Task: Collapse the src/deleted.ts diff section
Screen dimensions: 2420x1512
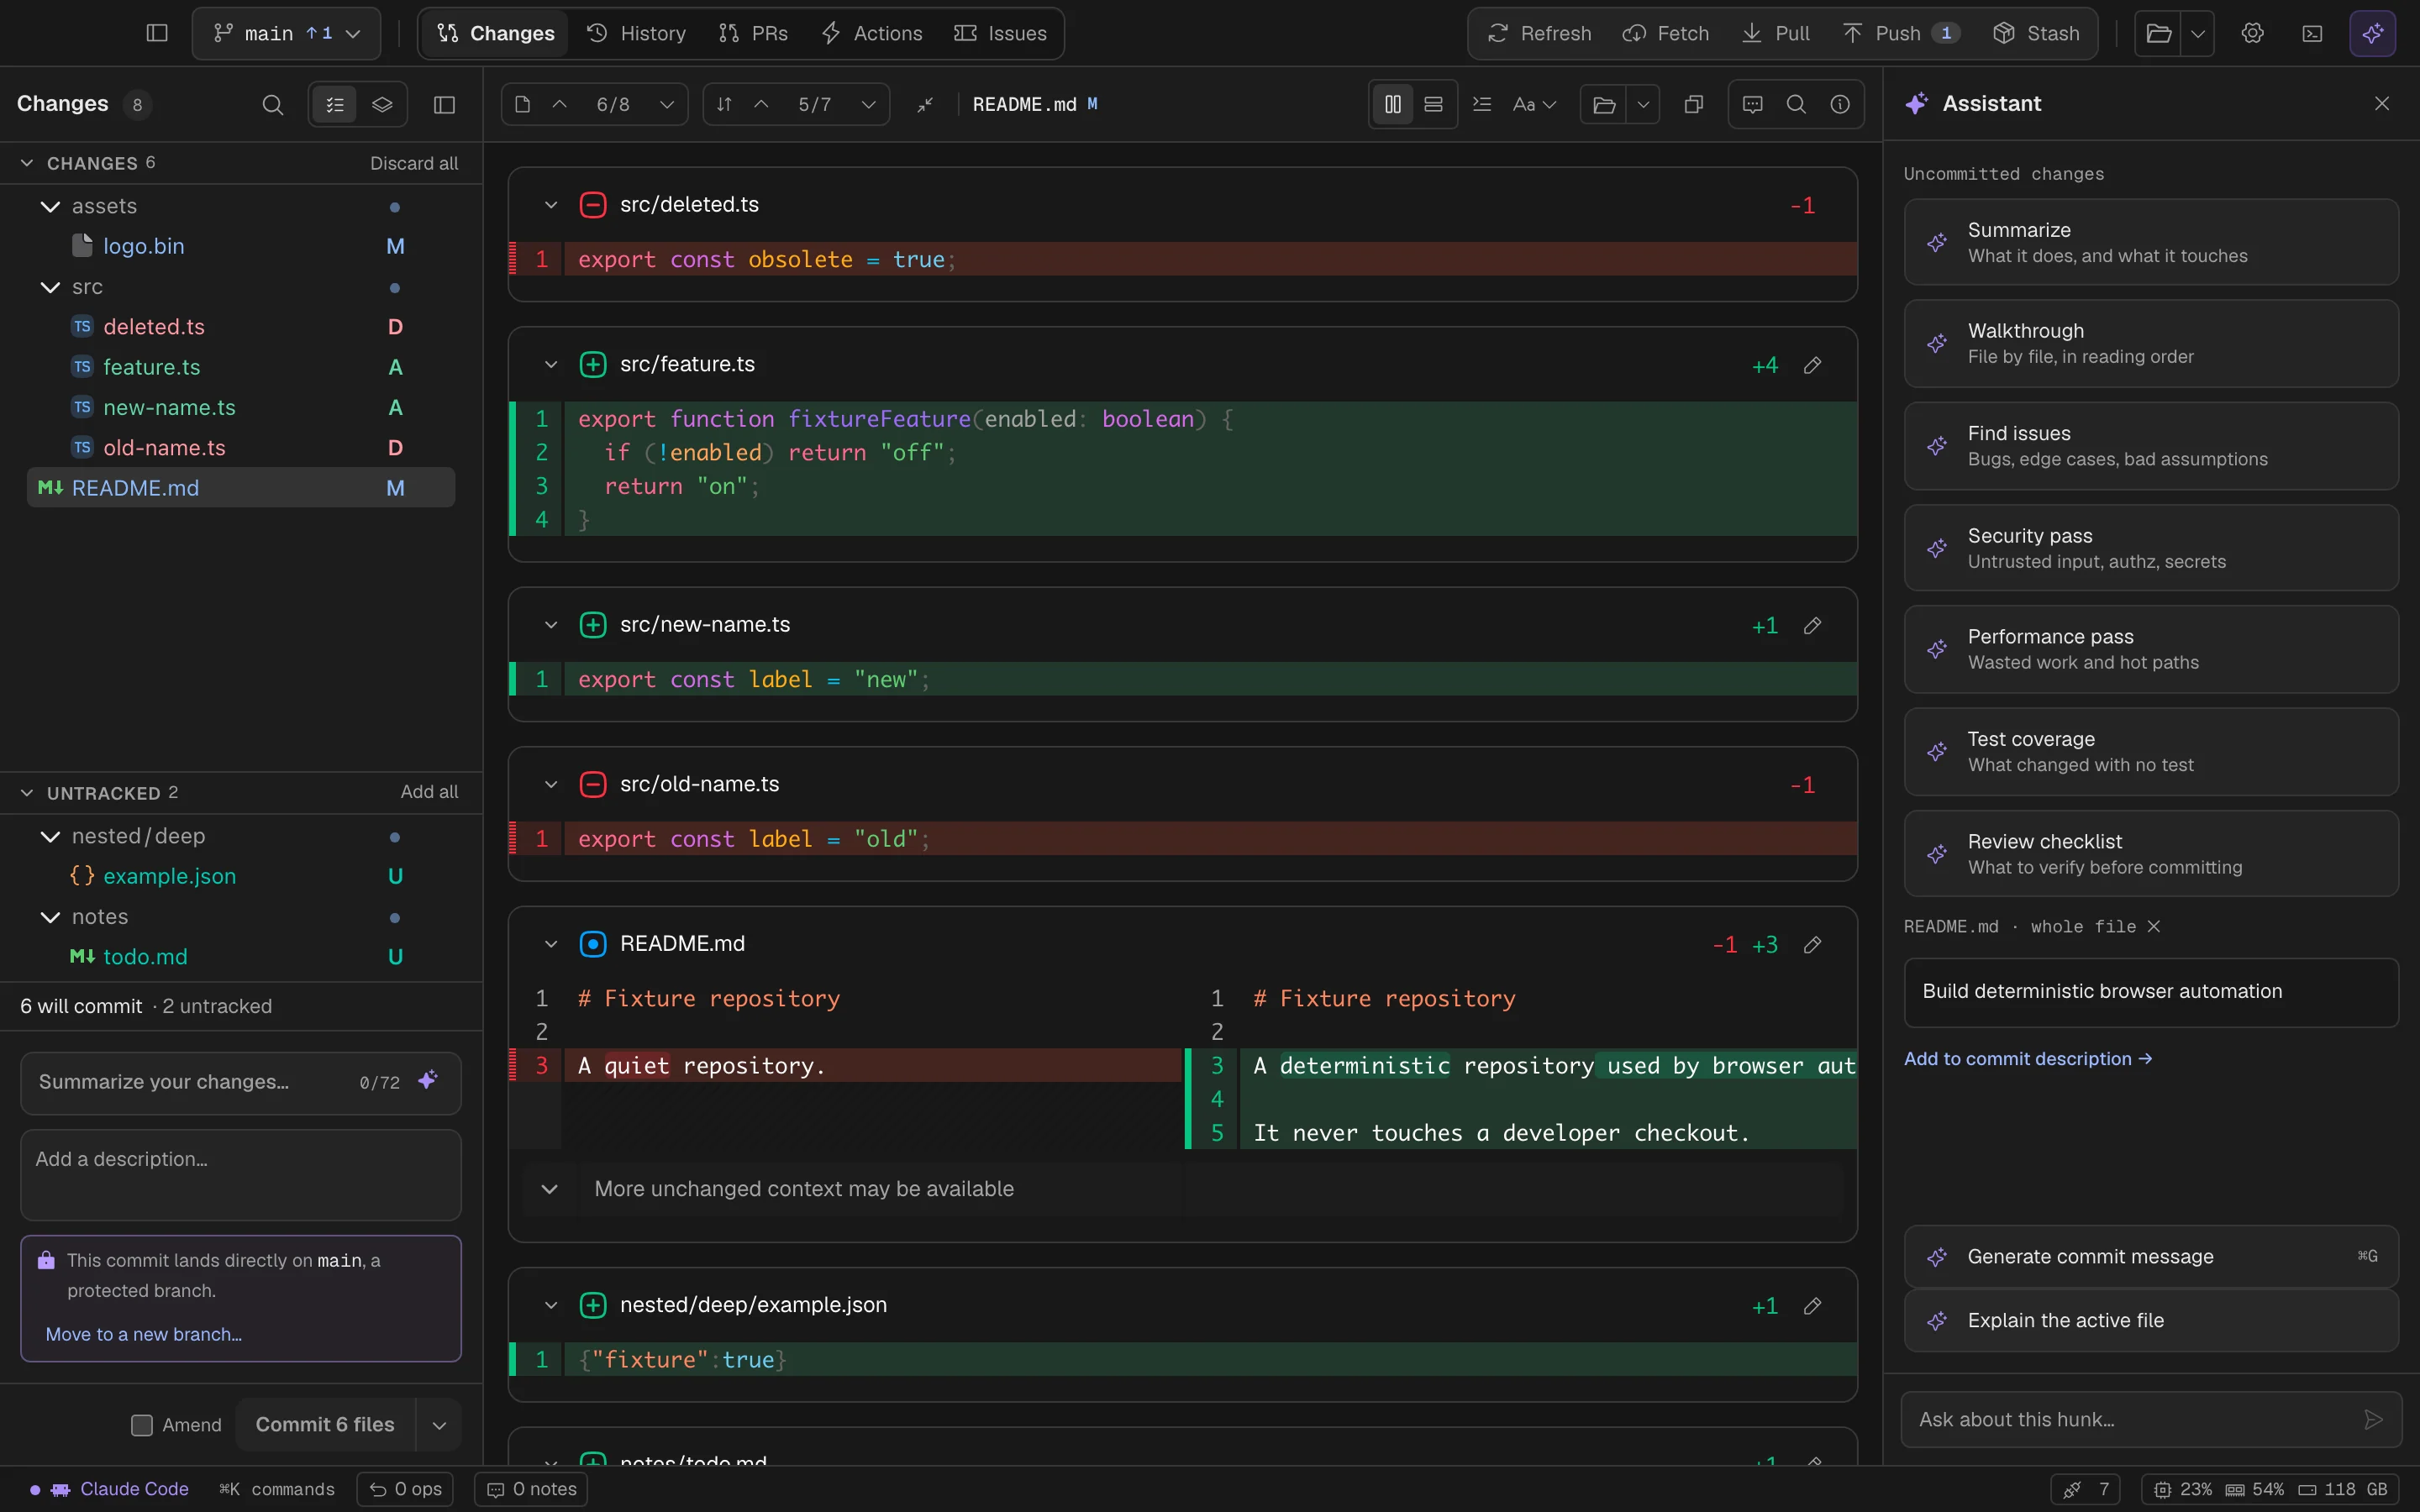Action: [551, 204]
